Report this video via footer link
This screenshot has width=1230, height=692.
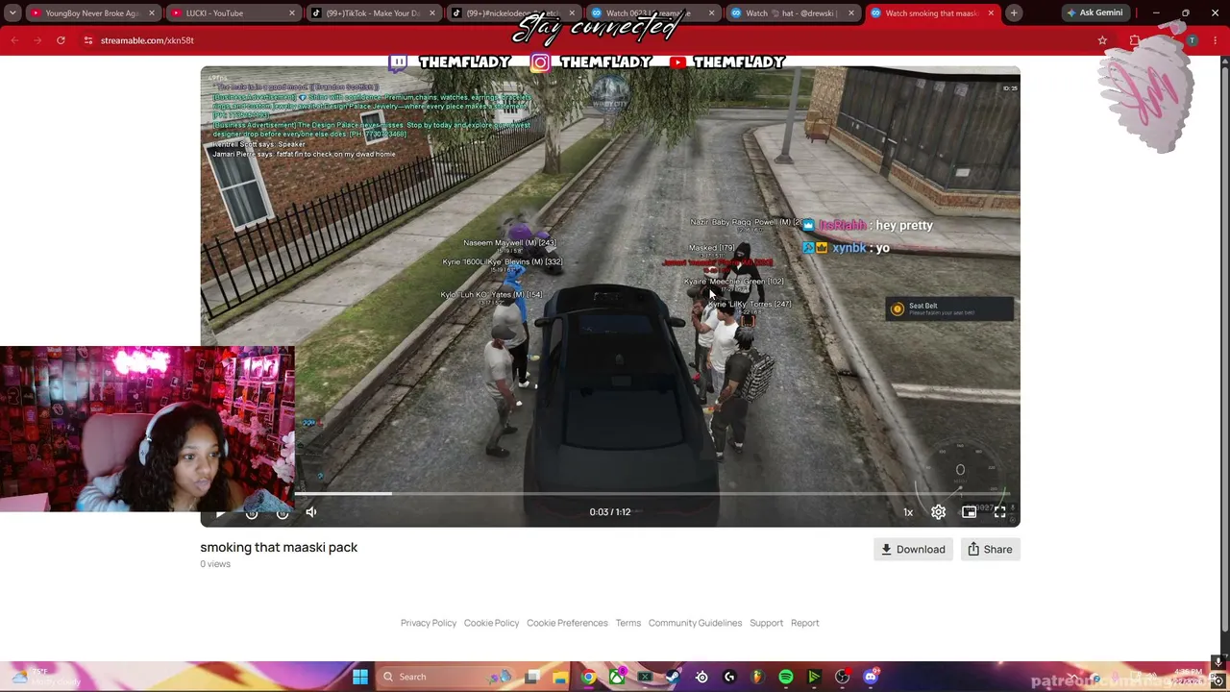(804, 623)
